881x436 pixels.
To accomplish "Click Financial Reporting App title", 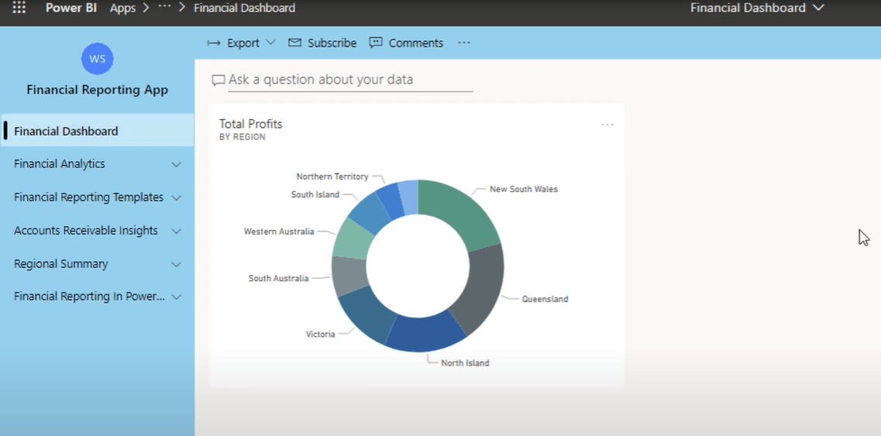I will pyautogui.click(x=97, y=90).
